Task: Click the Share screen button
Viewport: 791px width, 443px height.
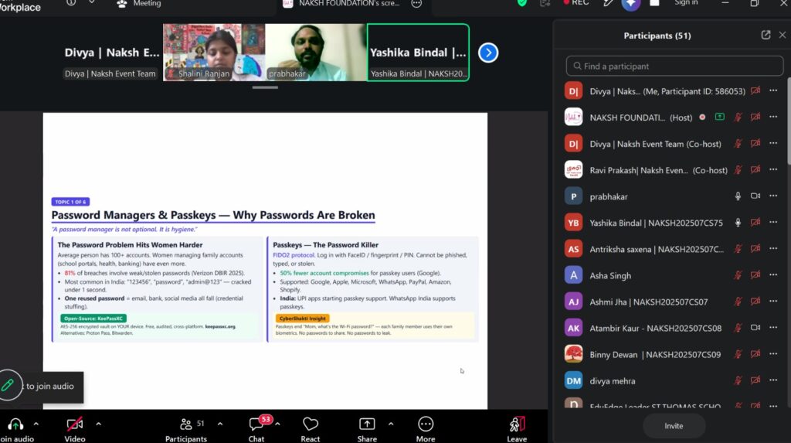Action: click(x=367, y=430)
